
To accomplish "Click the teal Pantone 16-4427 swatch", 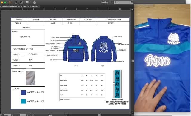I will coord(23,101).
